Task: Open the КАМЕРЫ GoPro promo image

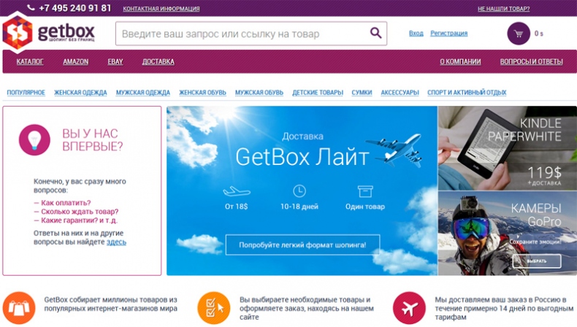Action: coord(508,233)
